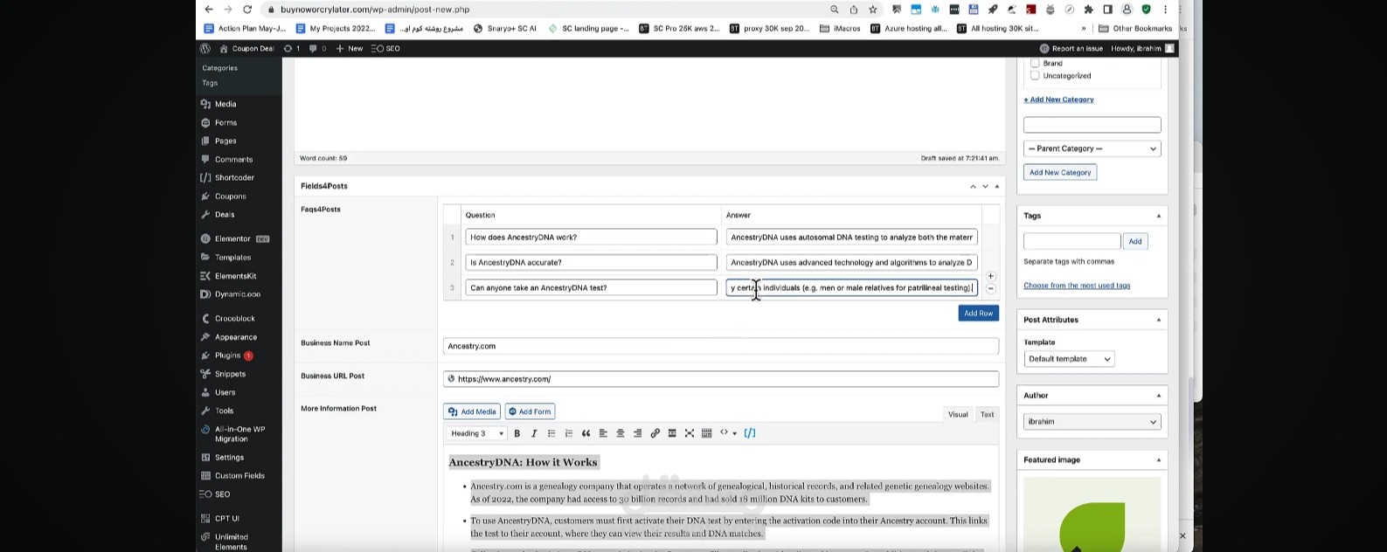Screen dimensions: 1387x552
Task: Go back in browser history
Action: 208,10
